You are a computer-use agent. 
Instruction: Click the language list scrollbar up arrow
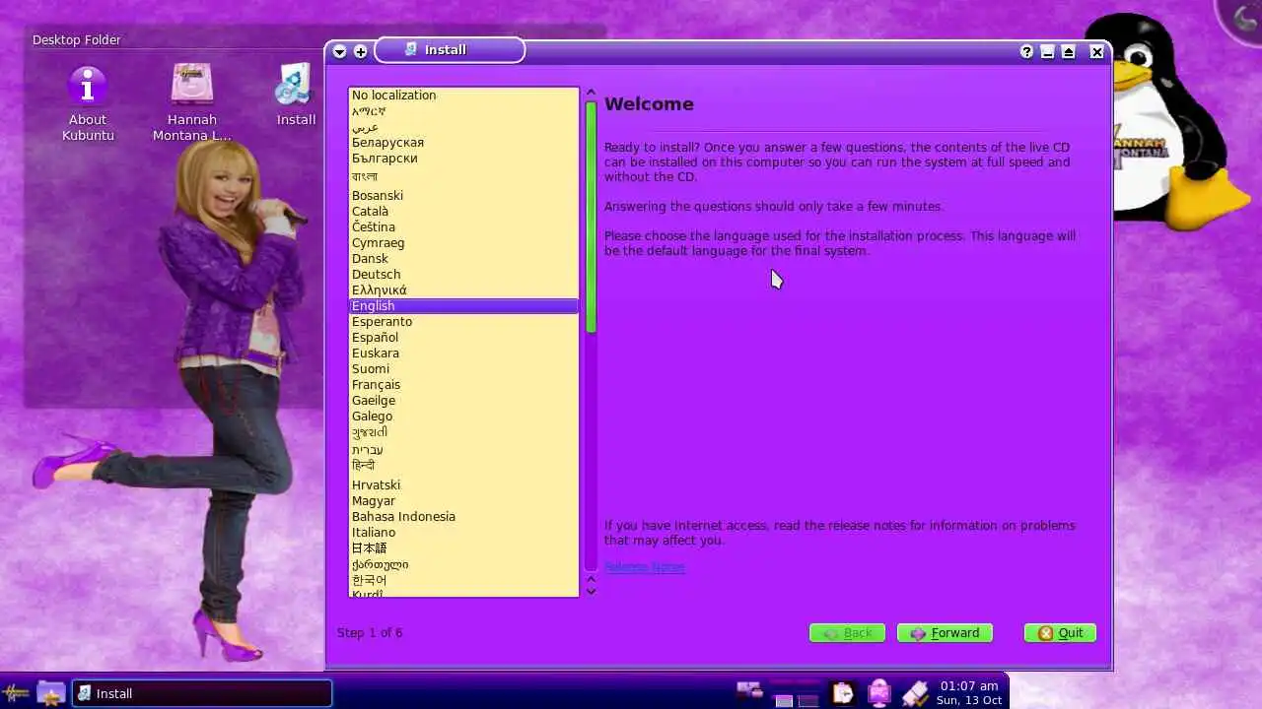pos(591,93)
